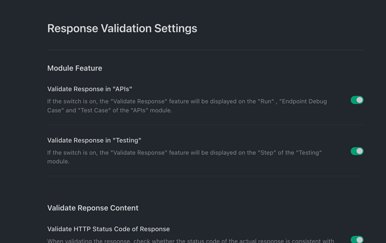Viewport: 386px width, 243px height.
Task: Click the "Response Validation Settings" page title
Action: tap(122, 29)
